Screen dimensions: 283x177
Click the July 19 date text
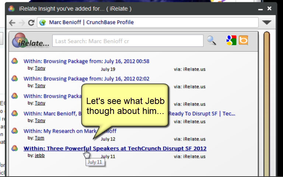click(108, 69)
